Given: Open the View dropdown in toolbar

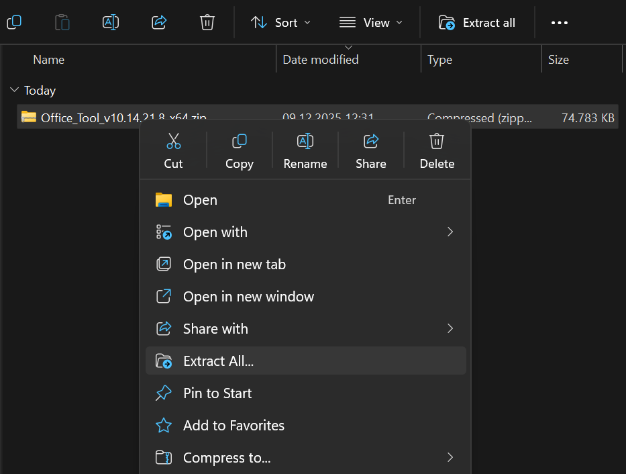Looking at the screenshot, I should coord(371,22).
